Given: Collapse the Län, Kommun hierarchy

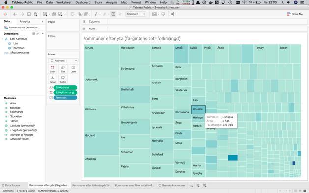Looking at the screenshot, I should click(x=2, y=39).
